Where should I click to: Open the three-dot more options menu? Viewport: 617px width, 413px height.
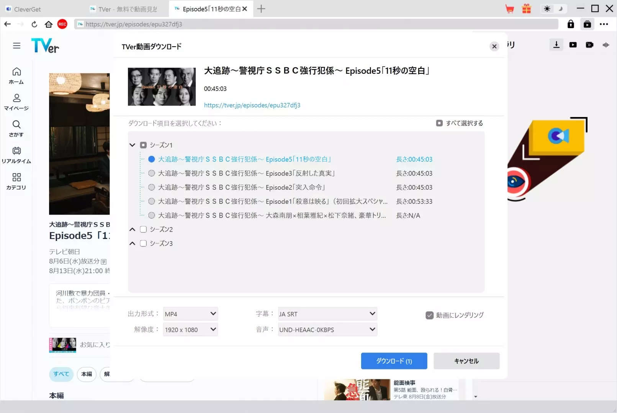pyautogui.click(x=604, y=24)
